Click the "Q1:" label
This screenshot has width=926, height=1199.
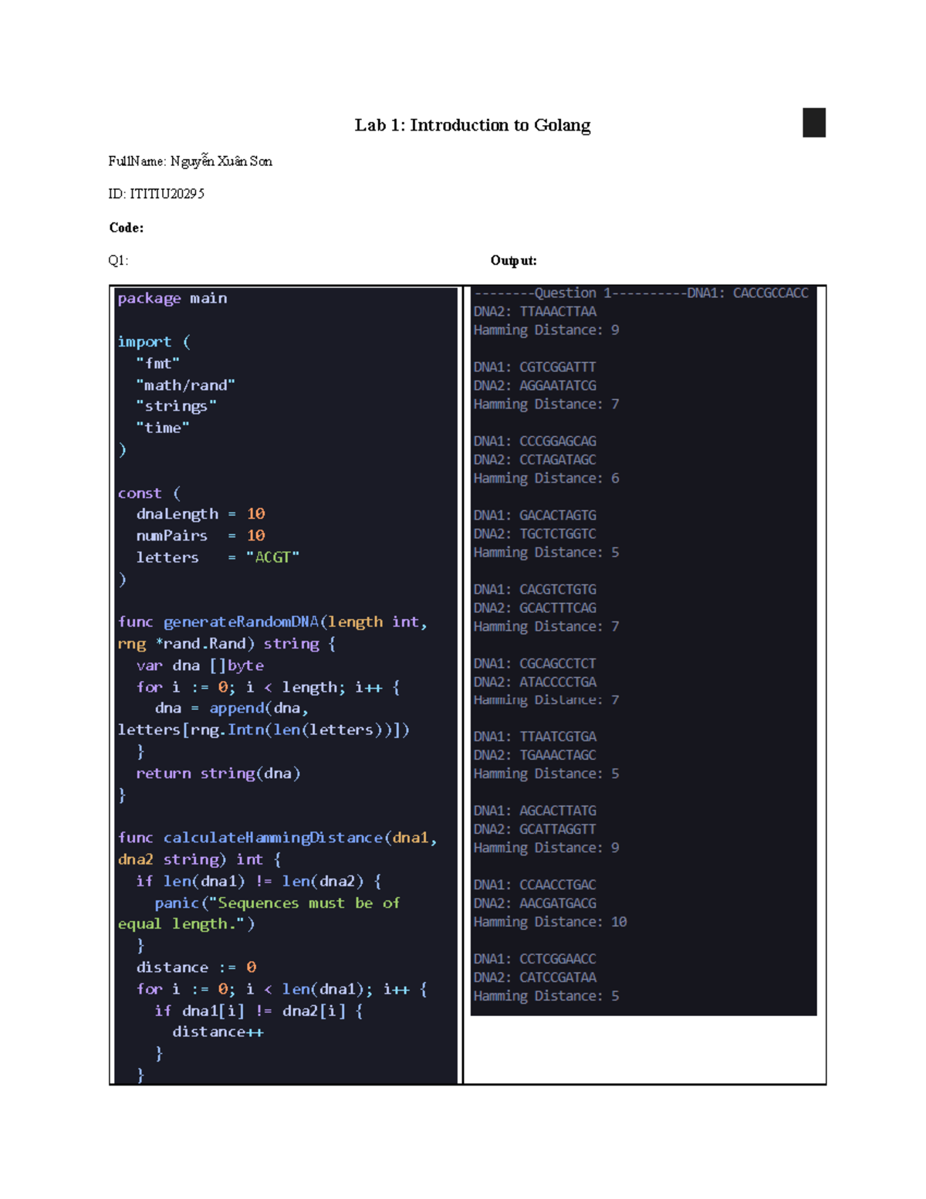point(118,260)
